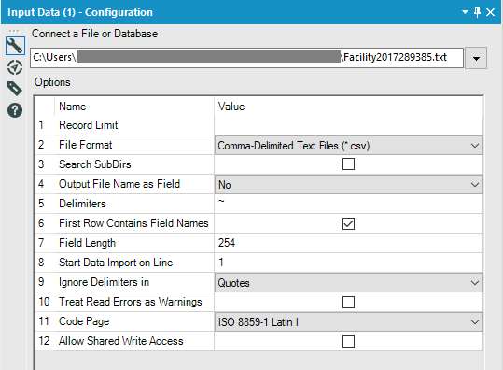503x370 pixels.
Task: Close the Configuration window
Action: tap(490, 12)
